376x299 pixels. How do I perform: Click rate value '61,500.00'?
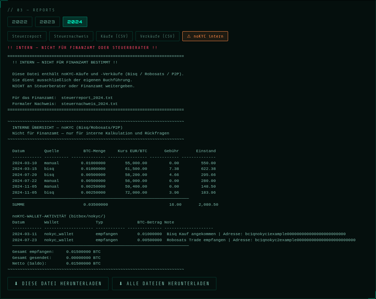(x=136, y=169)
